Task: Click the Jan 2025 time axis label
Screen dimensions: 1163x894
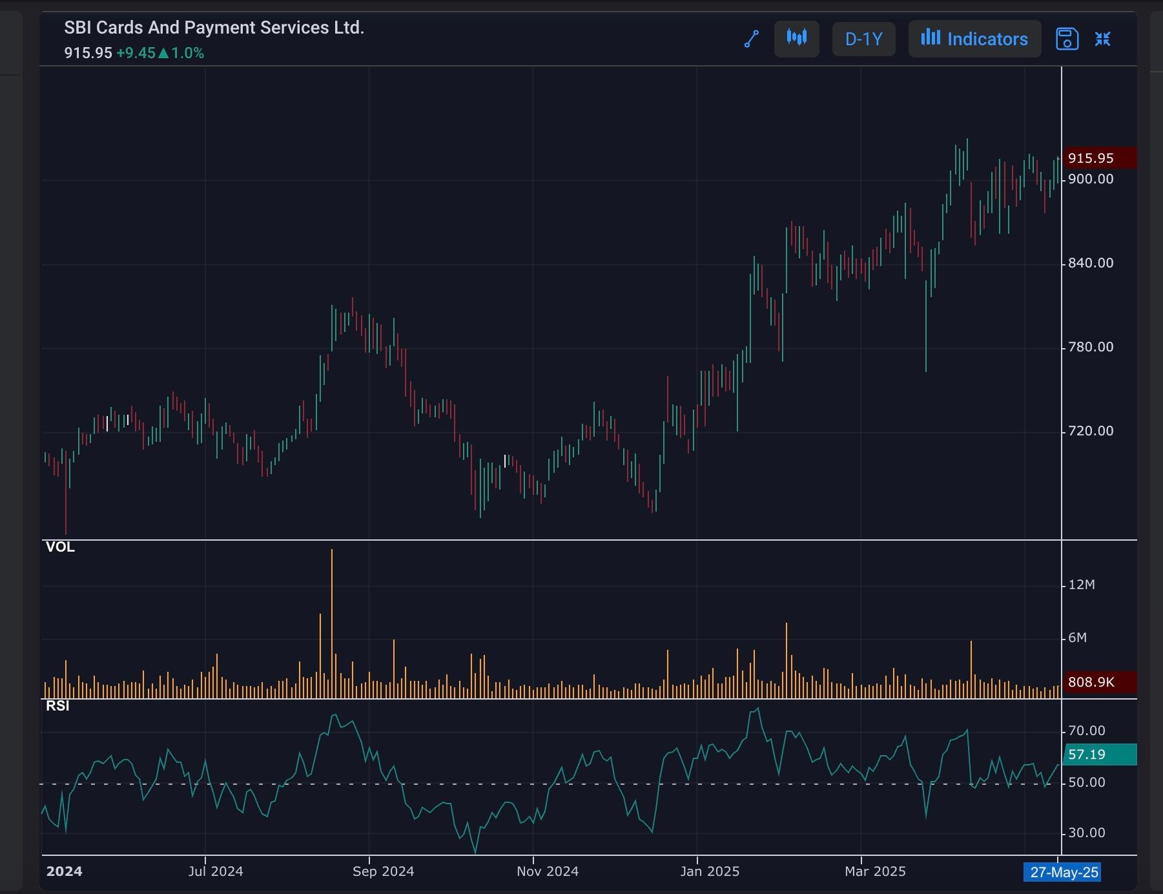Action: [710, 871]
